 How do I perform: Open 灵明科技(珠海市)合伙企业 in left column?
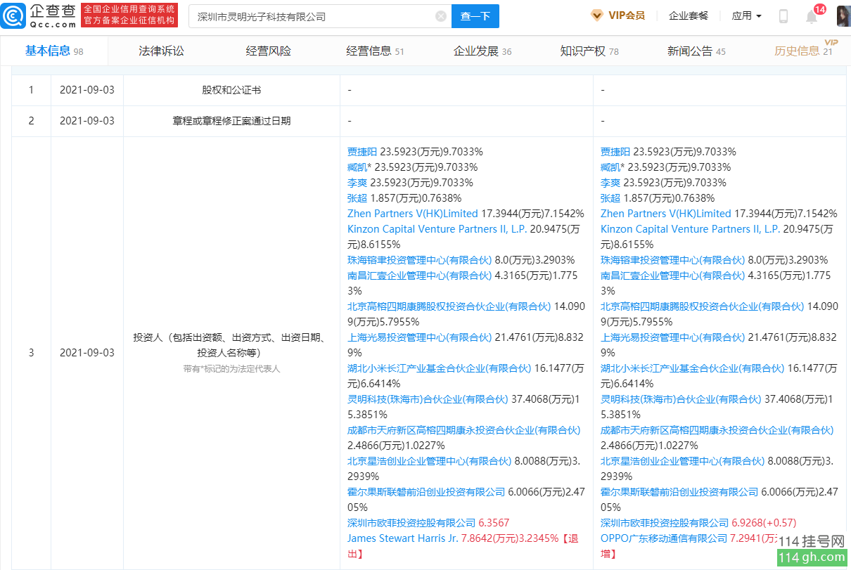point(428,399)
